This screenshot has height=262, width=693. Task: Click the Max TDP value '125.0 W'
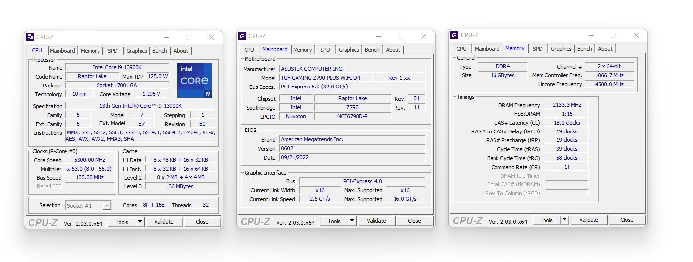click(158, 76)
